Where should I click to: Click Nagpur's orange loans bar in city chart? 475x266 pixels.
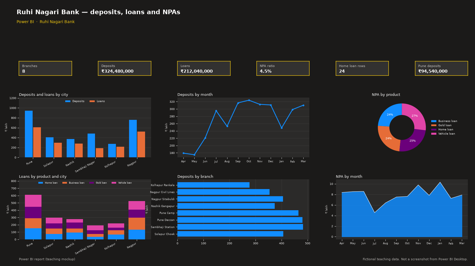pos(141,144)
